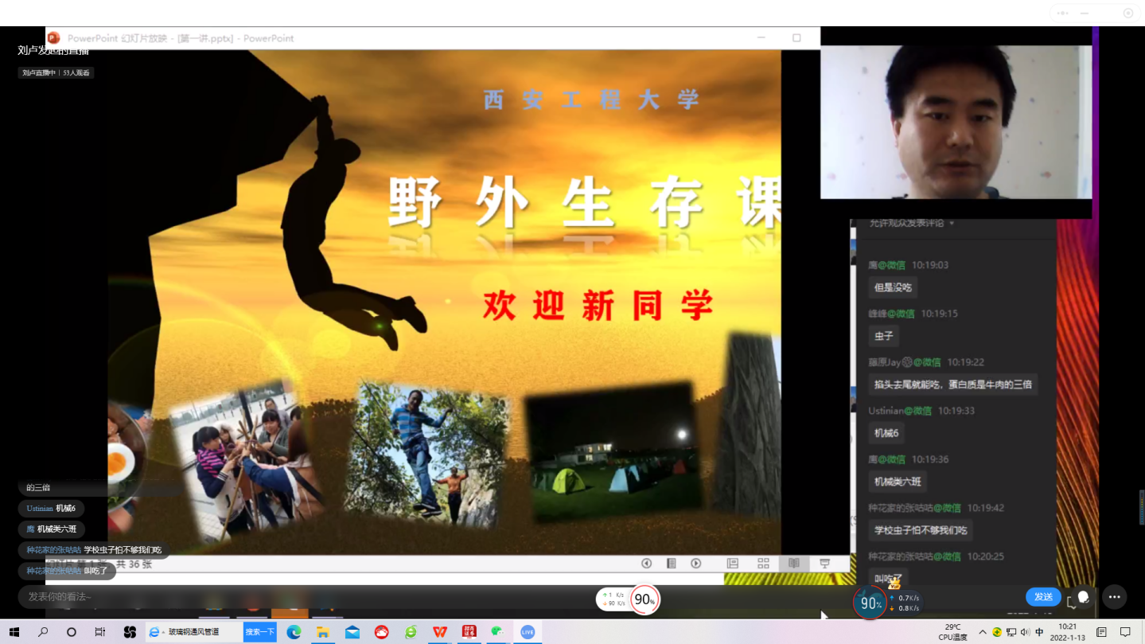Screen dimensions: 1145x644
Task: Open File Explorer from taskbar
Action: (x=323, y=632)
